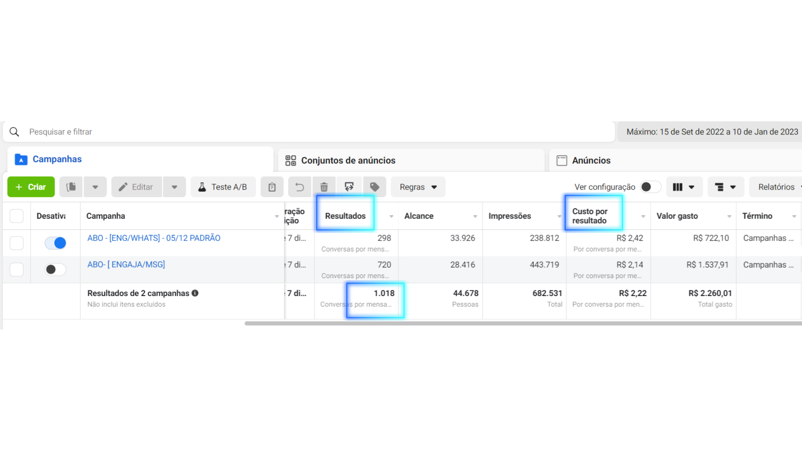Click the clipboard paste icon
Image resolution: width=802 pixels, height=451 pixels.
point(272,187)
